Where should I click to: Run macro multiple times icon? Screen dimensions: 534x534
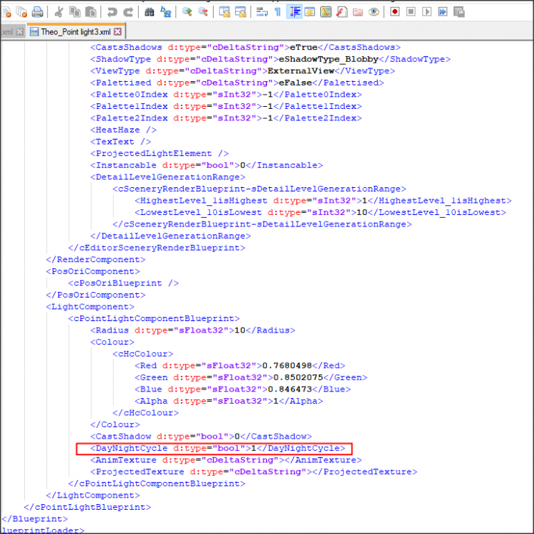tap(442, 12)
